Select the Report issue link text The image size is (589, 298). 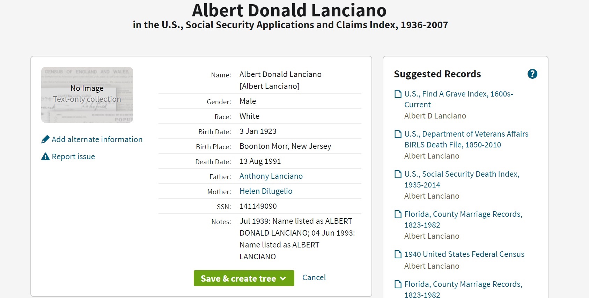pyautogui.click(x=73, y=157)
